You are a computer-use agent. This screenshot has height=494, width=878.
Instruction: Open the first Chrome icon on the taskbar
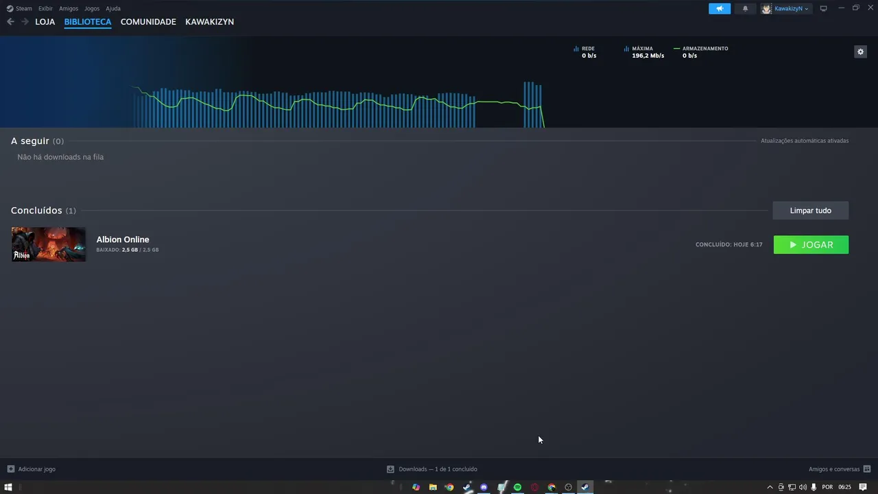tap(449, 487)
